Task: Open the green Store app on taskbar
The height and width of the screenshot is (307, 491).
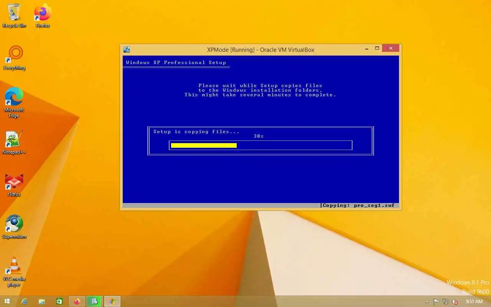Action: (59, 301)
